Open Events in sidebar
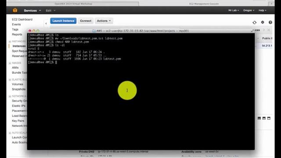Screen dimensions: 281x158 tap(16, 25)
